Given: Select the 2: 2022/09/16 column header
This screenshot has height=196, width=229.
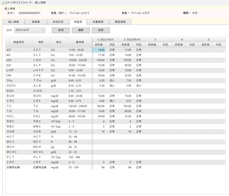Looking at the screenshot, I should pos(132,40).
